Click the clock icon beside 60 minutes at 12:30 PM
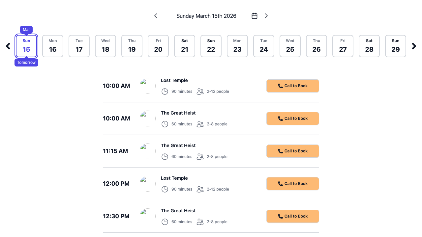Viewport: 422px width, 237px height. click(x=165, y=222)
